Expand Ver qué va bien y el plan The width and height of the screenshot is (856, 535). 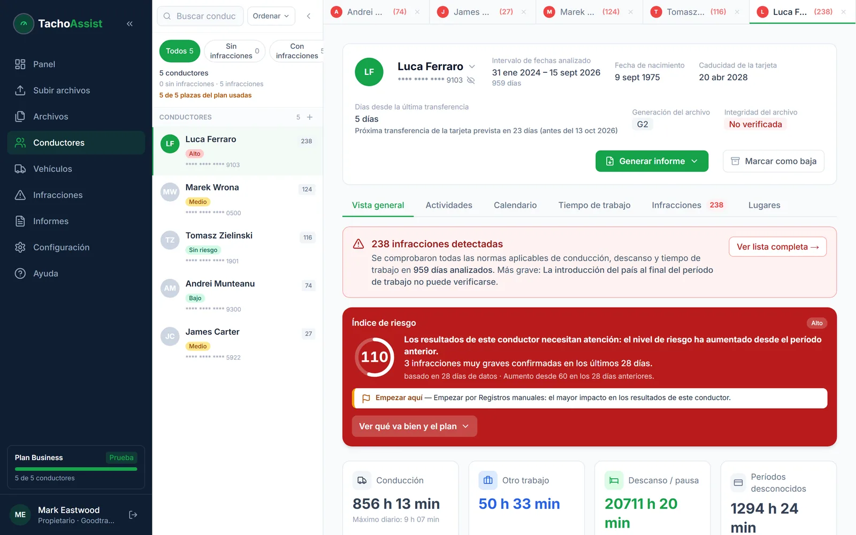(414, 426)
